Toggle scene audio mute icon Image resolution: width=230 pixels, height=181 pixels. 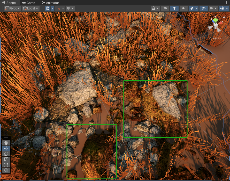click(x=184, y=8)
